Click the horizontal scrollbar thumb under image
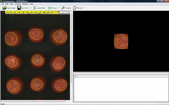This screenshot has width=169, height=105. [x=34, y=101]
